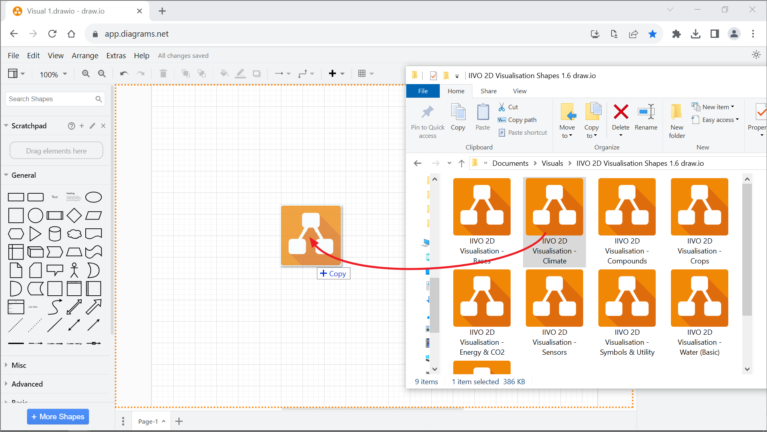
Task: Open the view panels dropdown in toolbar
Action: point(16,74)
